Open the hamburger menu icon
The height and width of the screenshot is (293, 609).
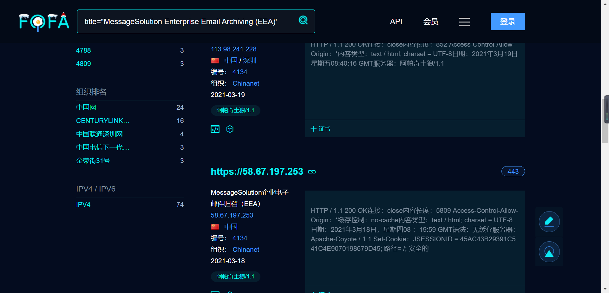click(464, 22)
